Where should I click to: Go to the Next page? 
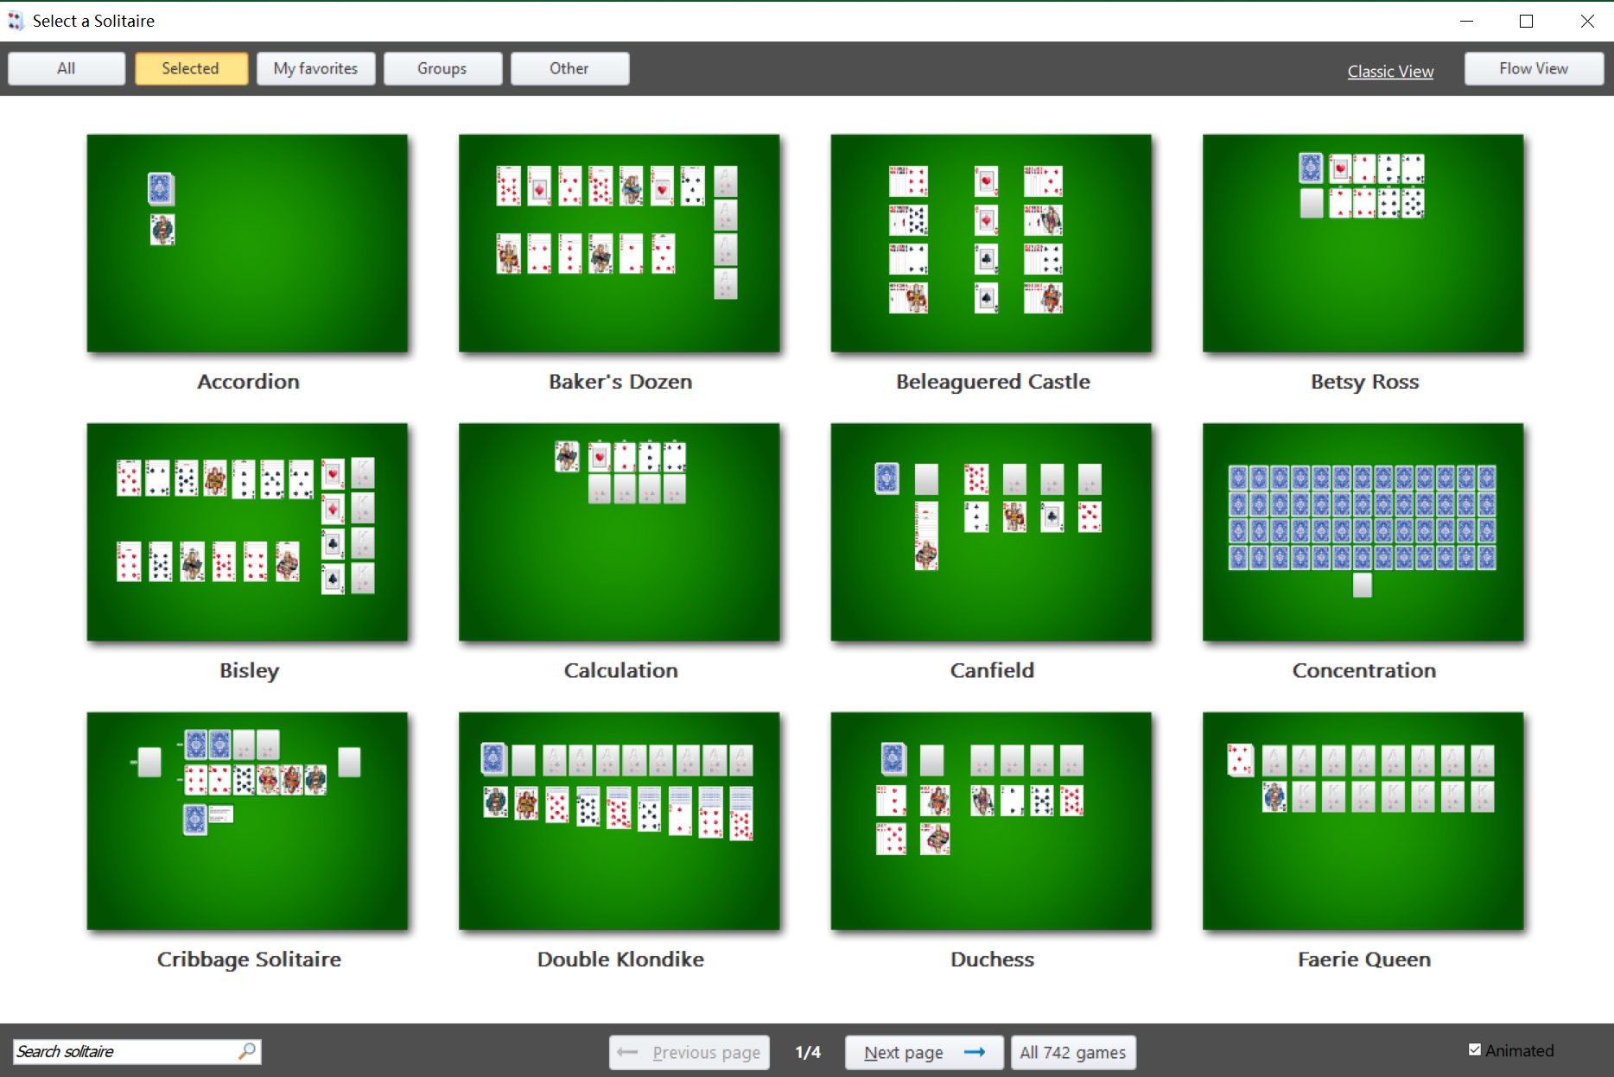(x=924, y=1052)
